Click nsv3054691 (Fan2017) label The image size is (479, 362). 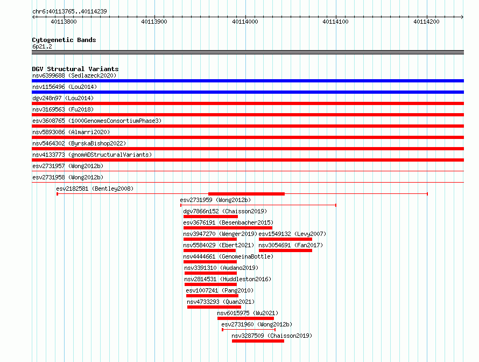[291, 245]
